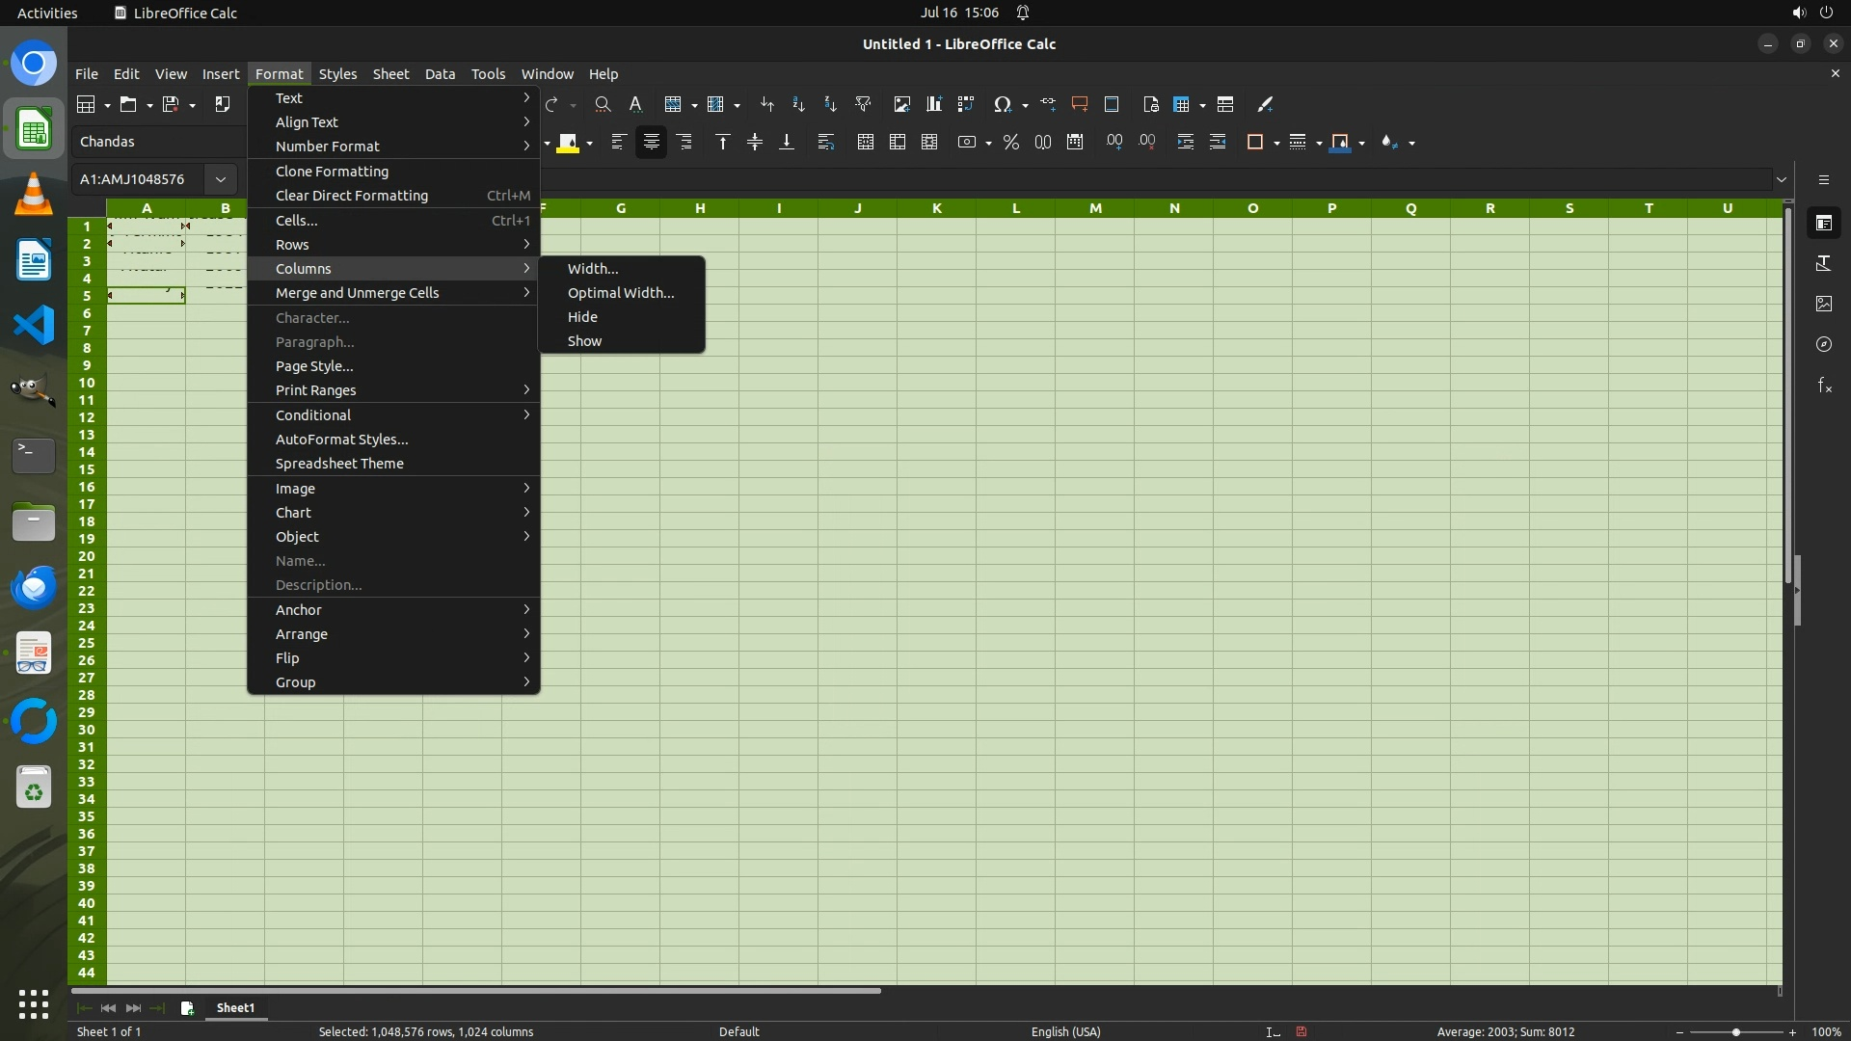Click the Format as Percent icon
The image size is (1851, 1041).
click(1010, 143)
